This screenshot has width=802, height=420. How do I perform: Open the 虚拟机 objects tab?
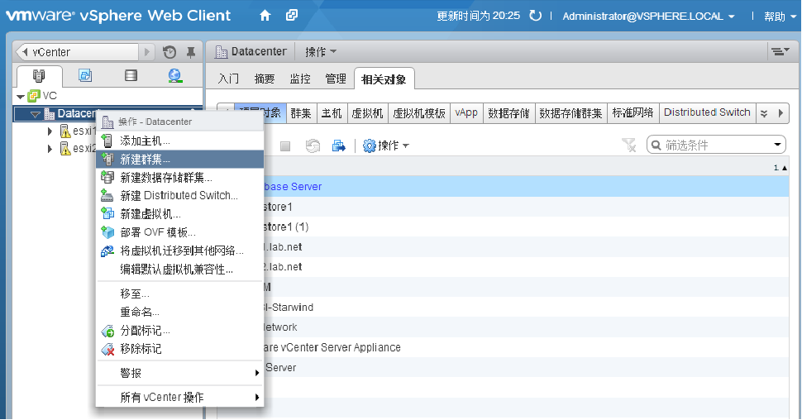click(x=367, y=113)
